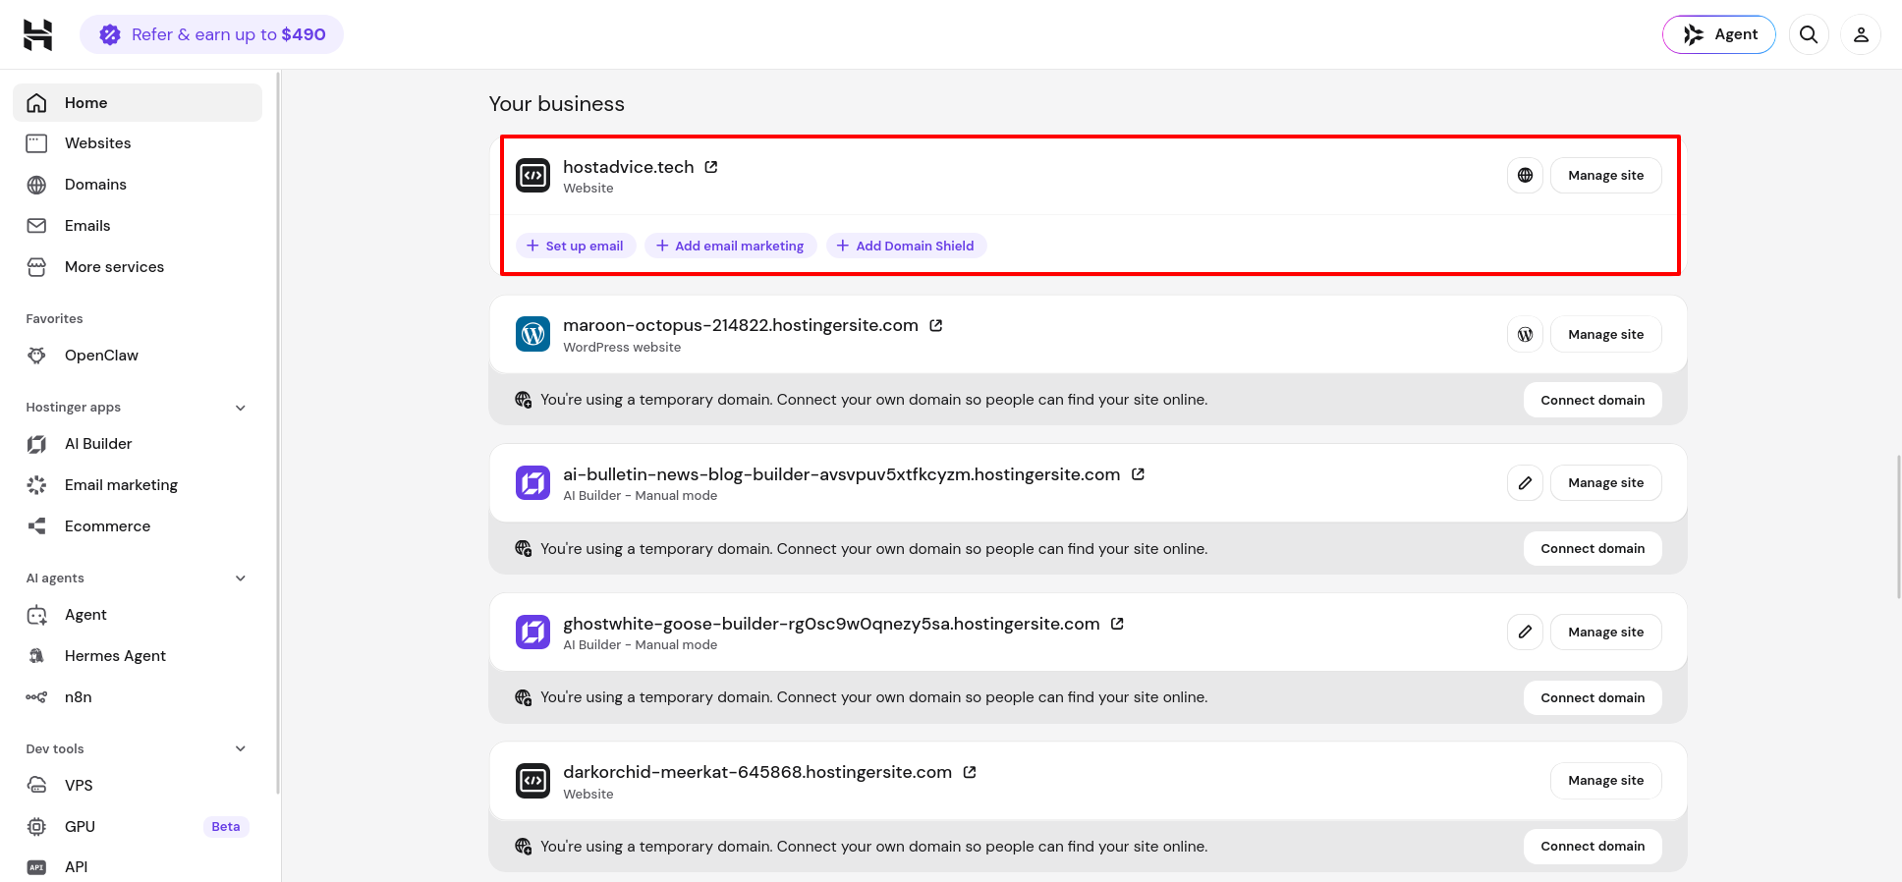Connect domain for ghostwhite-goose-builder site
Viewport: 1902px width, 882px height.
(x=1593, y=698)
